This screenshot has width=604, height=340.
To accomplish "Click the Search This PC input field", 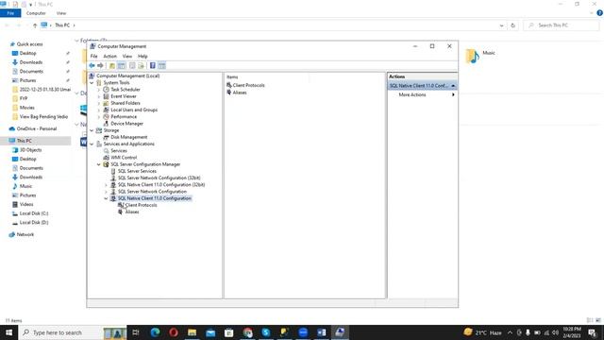I will (562, 25).
